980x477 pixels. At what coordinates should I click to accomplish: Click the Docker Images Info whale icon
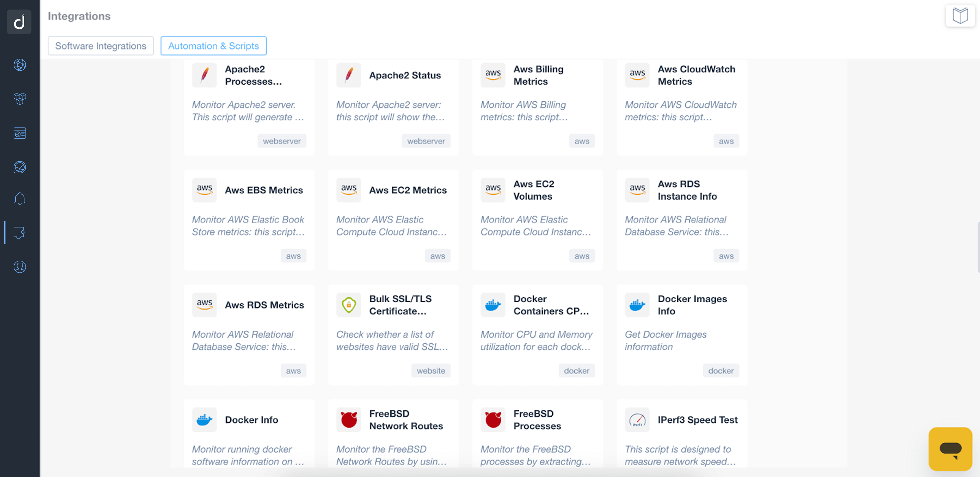pos(637,305)
